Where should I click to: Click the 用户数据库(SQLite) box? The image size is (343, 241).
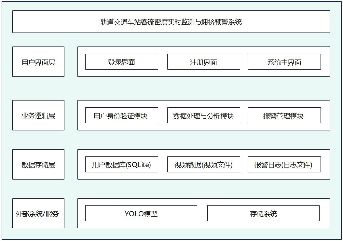tap(121, 165)
